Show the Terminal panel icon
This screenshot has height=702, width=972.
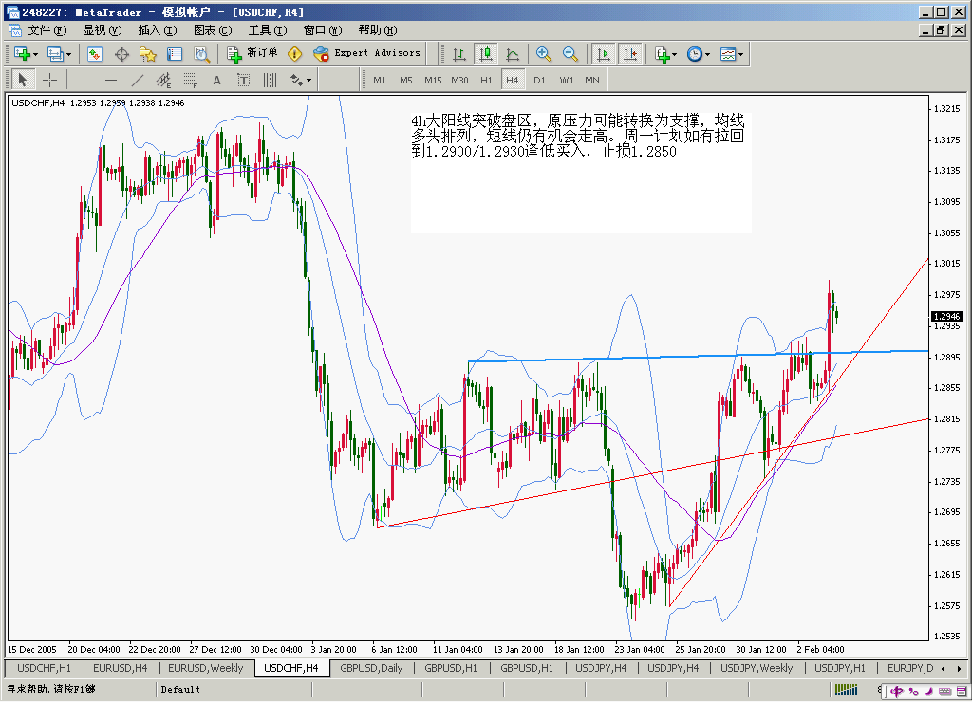(x=175, y=54)
